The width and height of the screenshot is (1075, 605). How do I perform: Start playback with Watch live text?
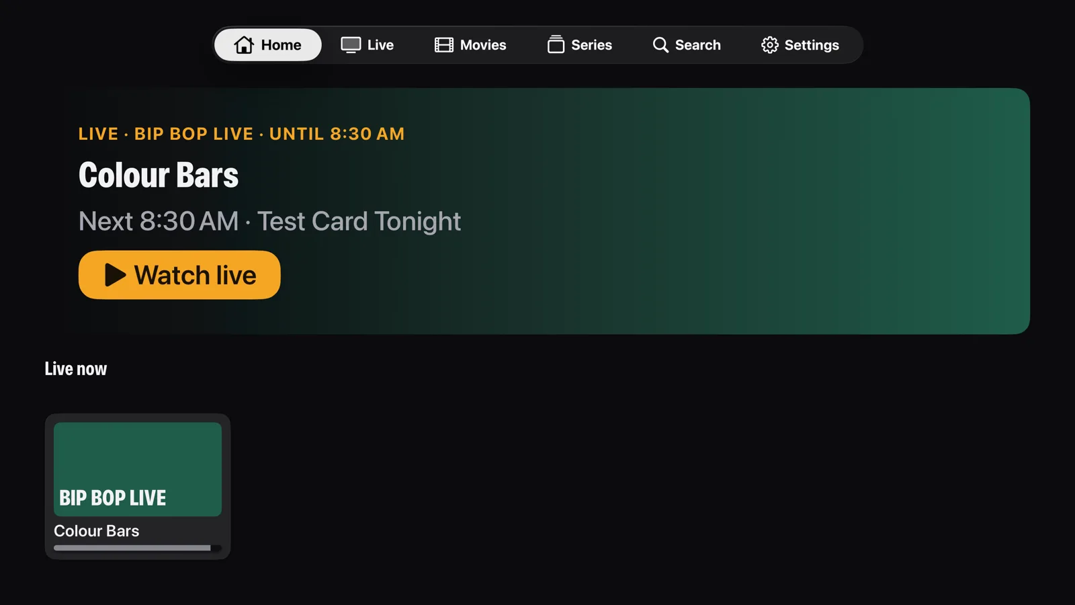point(195,275)
